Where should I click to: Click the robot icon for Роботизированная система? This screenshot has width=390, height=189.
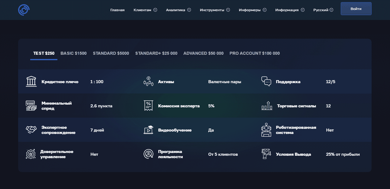pos(266,130)
